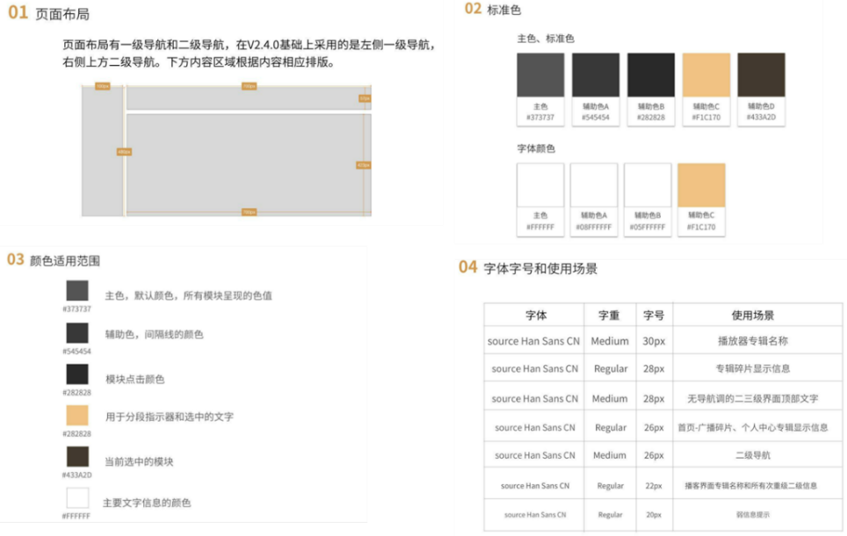Screen dimensions: 847x536
Task: Select the orange swatch beside 用于分段指示器和选中的文字
Action: [77, 416]
